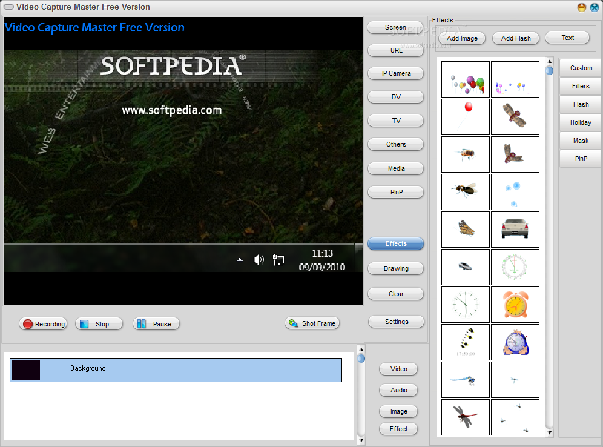Switch to PinP category in effects sidebar
Viewport: 603px width, 447px height.
click(581, 159)
